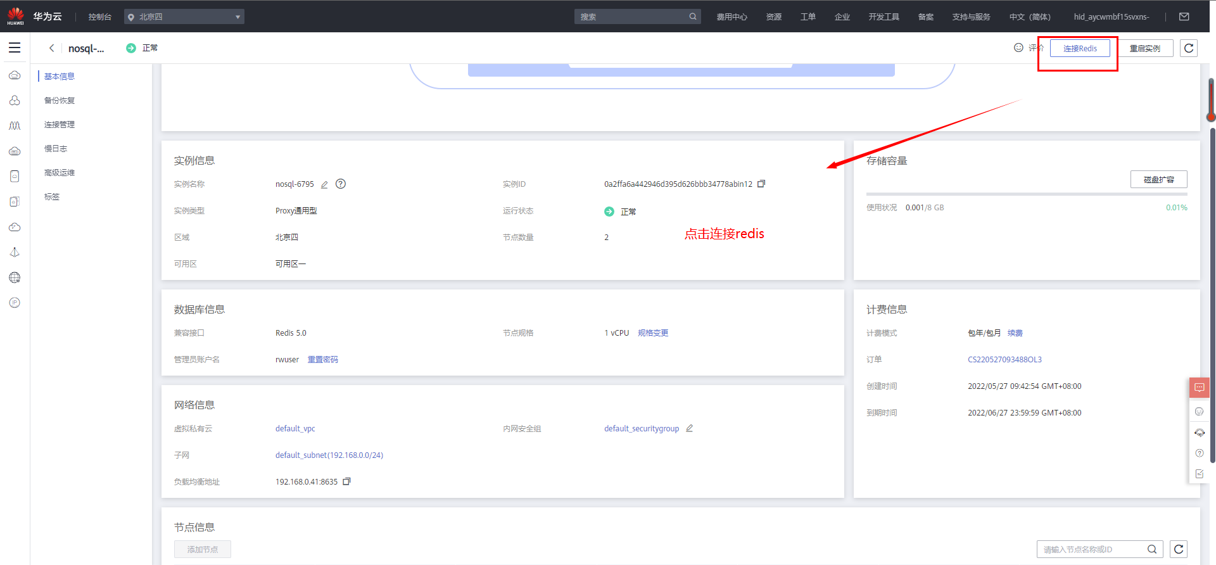This screenshot has height=565, width=1216.
Task: Select 高级运维 in side menu
Action: pyautogui.click(x=60, y=172)
